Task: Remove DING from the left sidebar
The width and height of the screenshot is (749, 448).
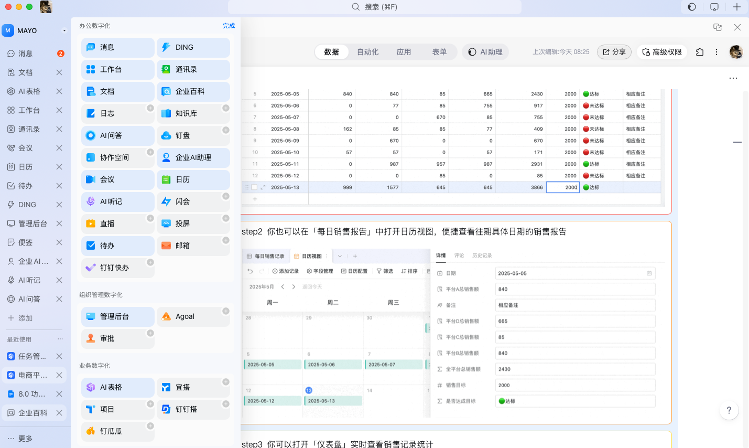Action: (x=59, y=205)
